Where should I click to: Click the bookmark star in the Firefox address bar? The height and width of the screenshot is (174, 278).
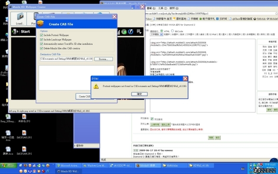(276, 13)
